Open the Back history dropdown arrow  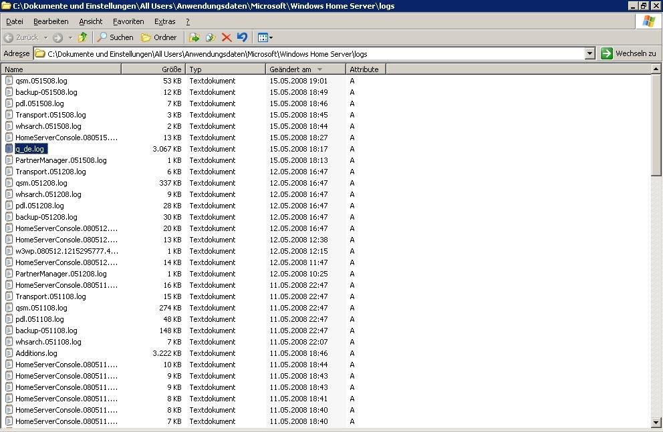point(45,37)
